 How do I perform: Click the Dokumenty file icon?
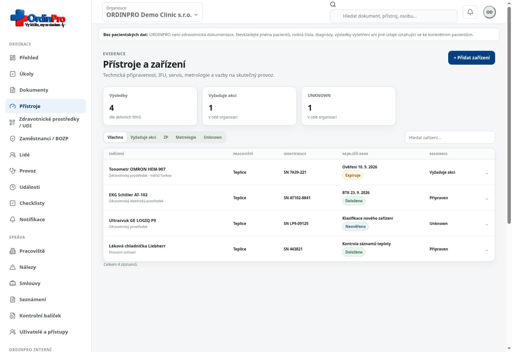[x=13, y=90]
